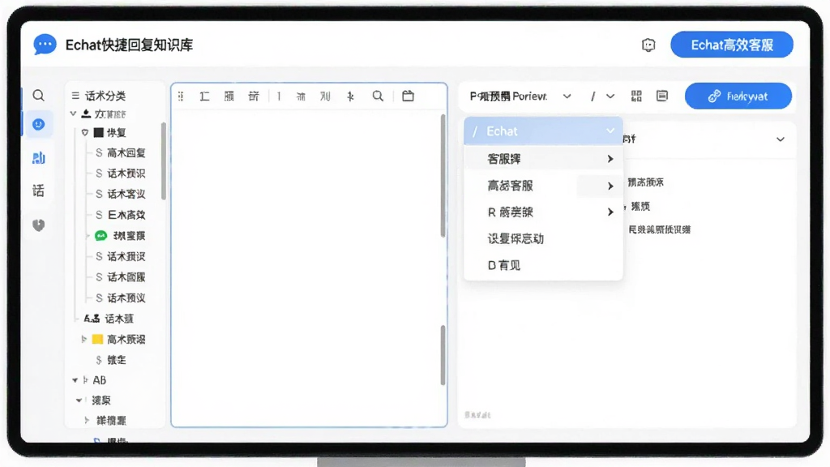Click the Echat高效客服 button

coord(732,45)
